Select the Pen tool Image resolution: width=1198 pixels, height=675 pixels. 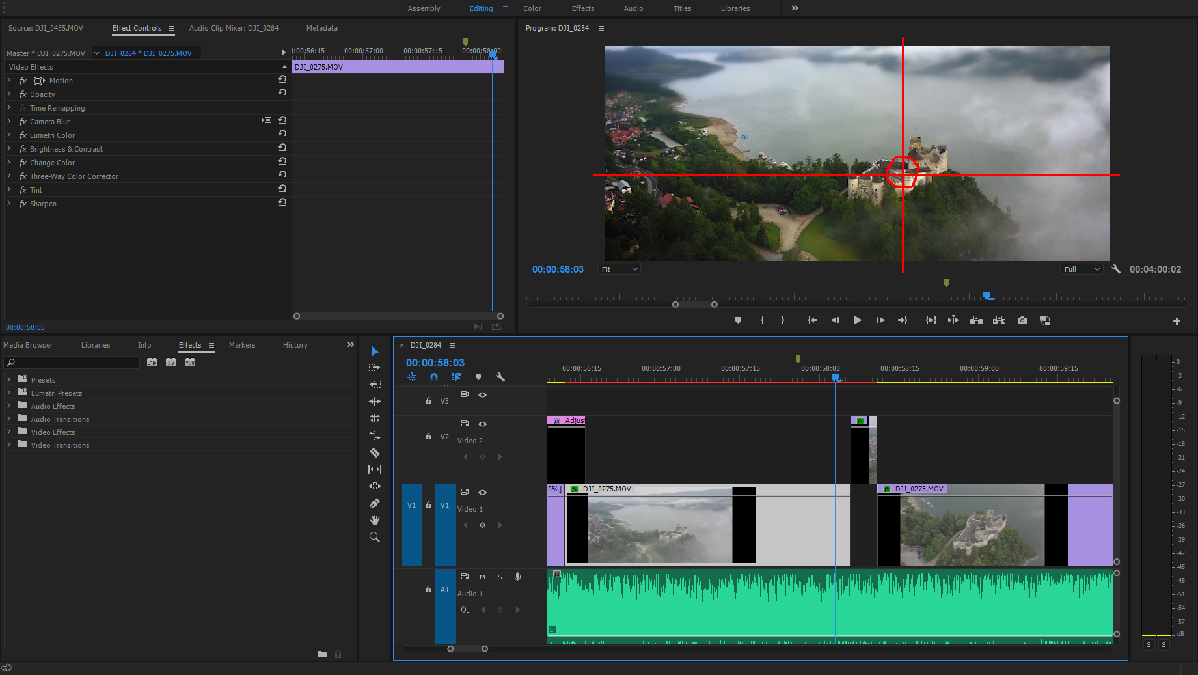(375, 503)
